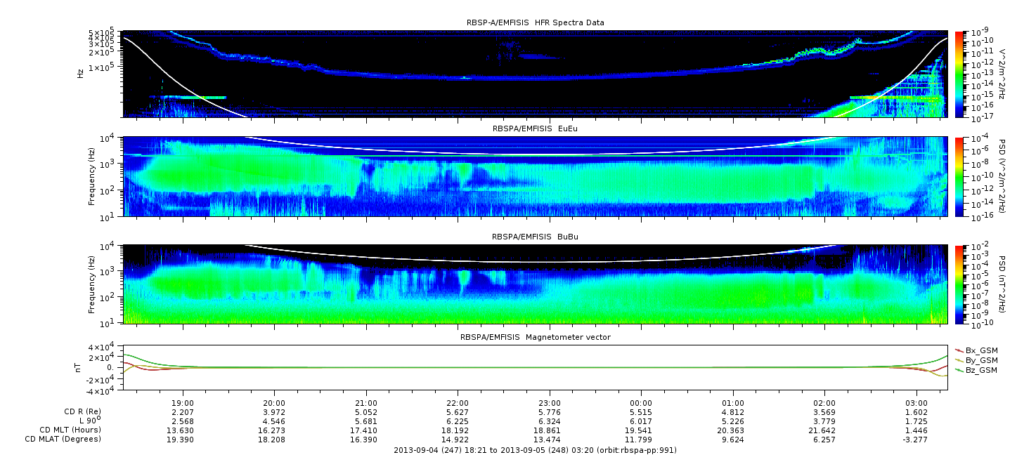Click the HFR spectra colorbar at top right
1017x462 pixels.
coord(960,74)
